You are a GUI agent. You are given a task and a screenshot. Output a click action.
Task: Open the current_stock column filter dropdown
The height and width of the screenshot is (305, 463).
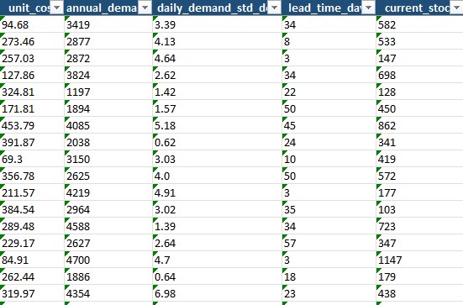[x=456, y=8]
